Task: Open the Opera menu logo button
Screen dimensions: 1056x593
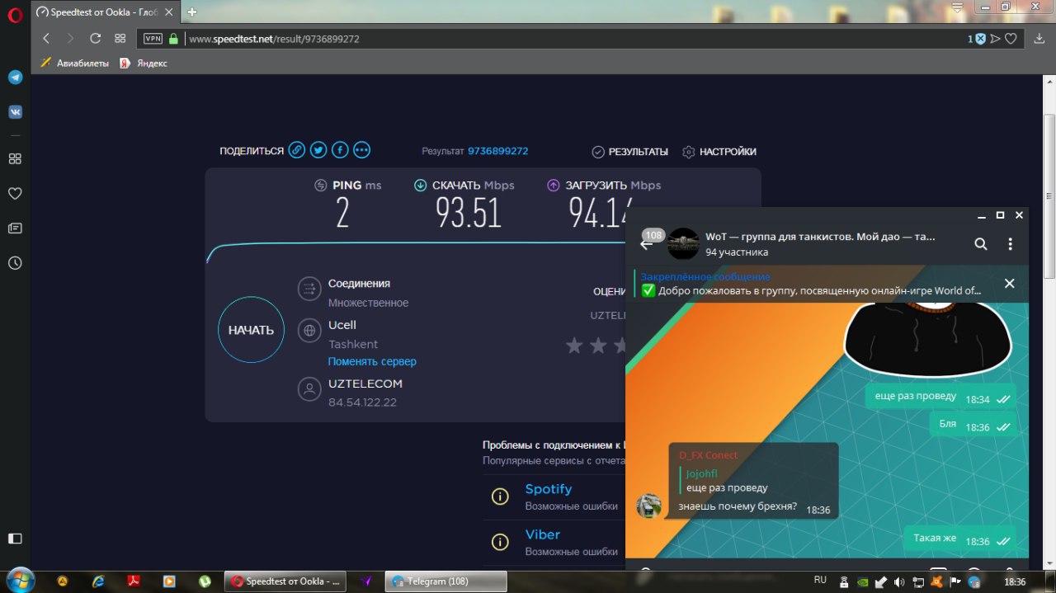Action: tap(15, 14)
